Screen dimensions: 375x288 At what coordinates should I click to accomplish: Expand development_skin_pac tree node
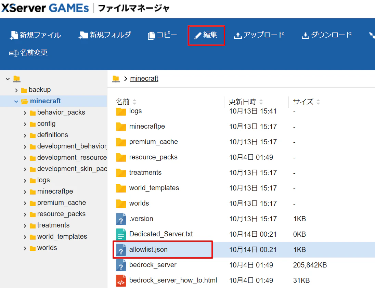tap(25, 169)
